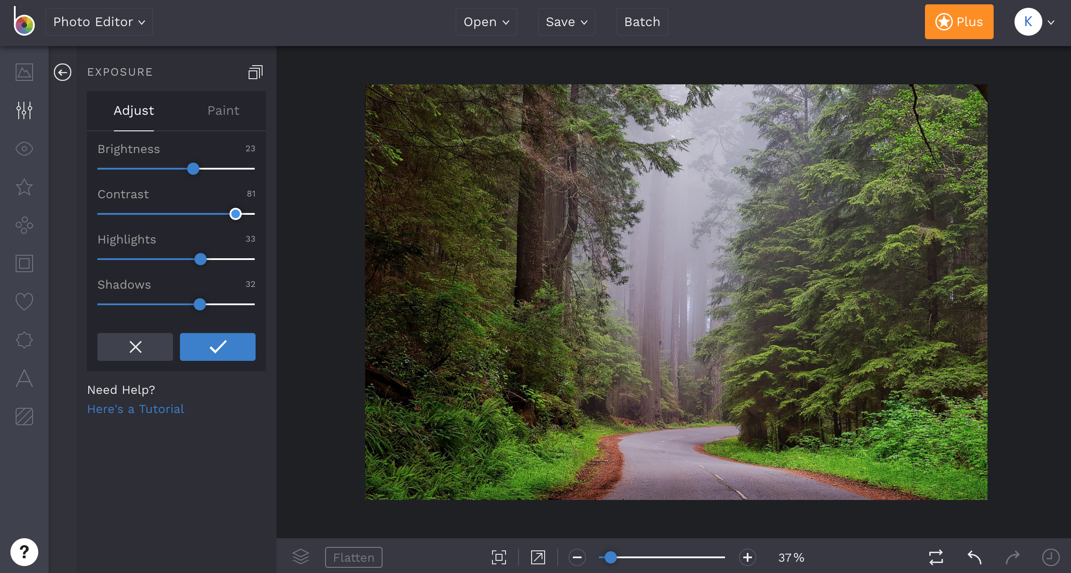
Task: Click the resize image arrow icon
Action: tap(538, 557)
